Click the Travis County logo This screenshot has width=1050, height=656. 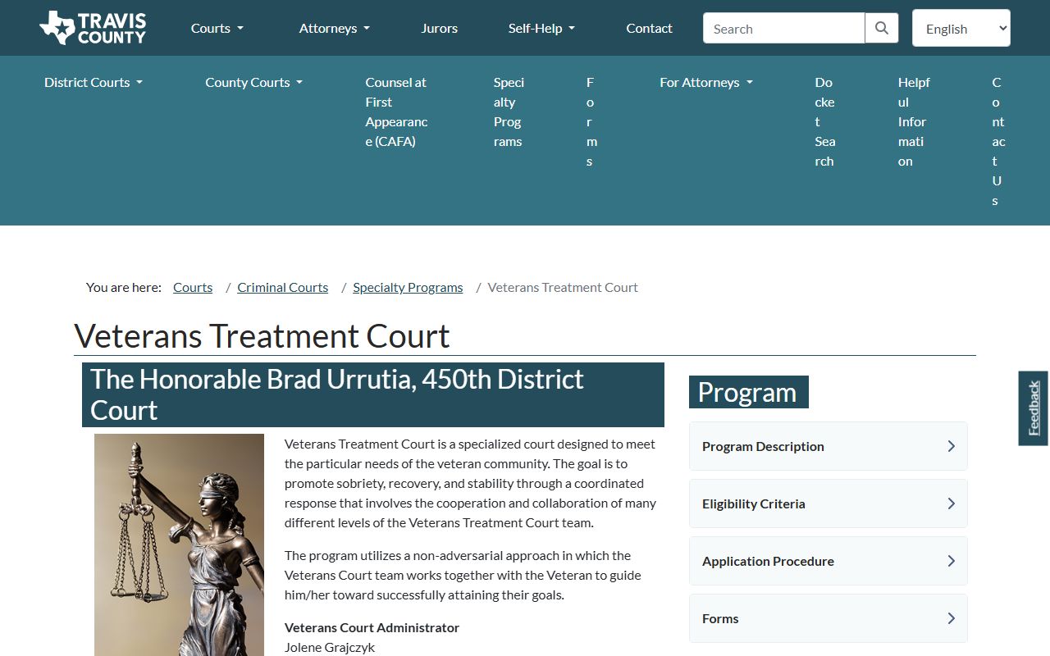click(93, 28)
